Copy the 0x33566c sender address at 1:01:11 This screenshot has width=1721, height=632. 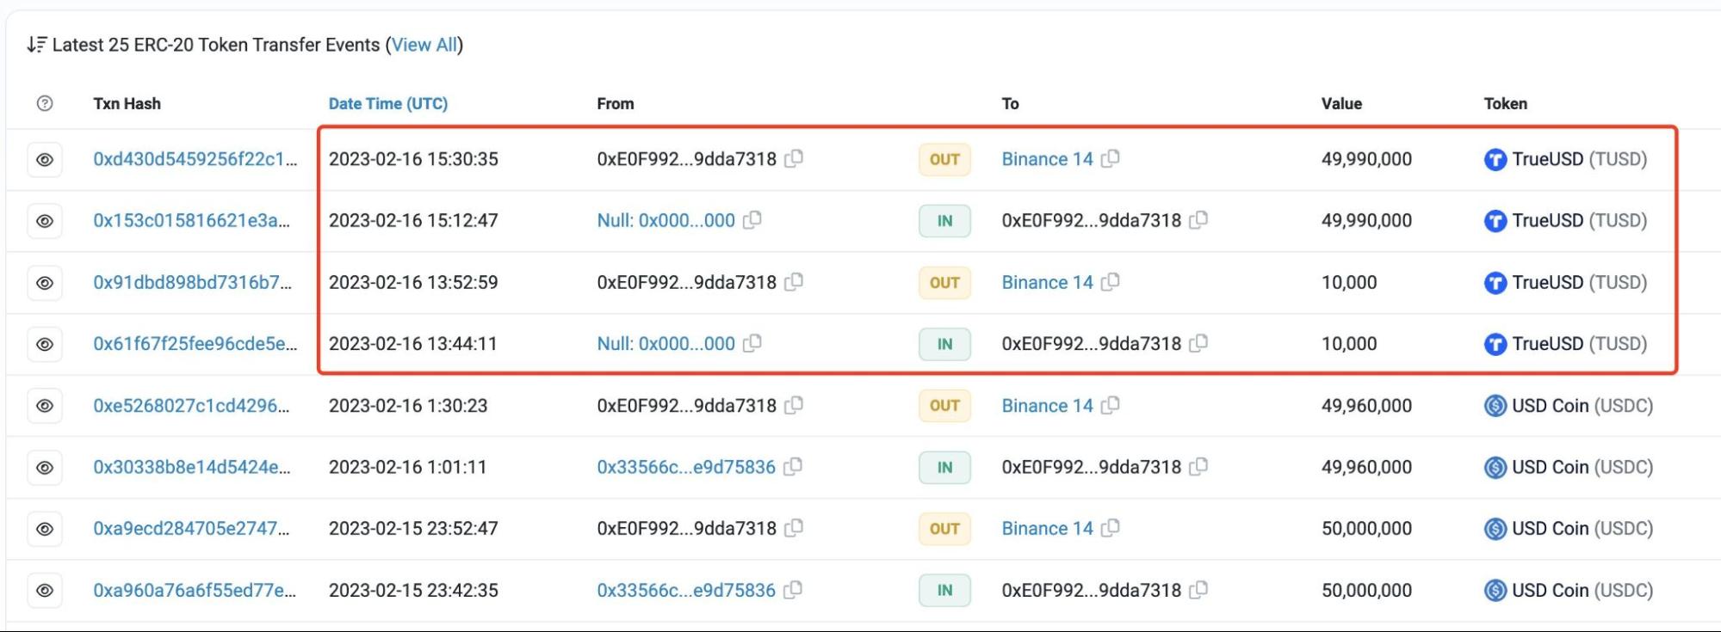tap(793, 466)
